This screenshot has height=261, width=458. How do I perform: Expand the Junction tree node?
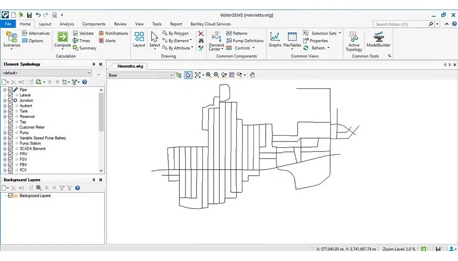(5, 100)
